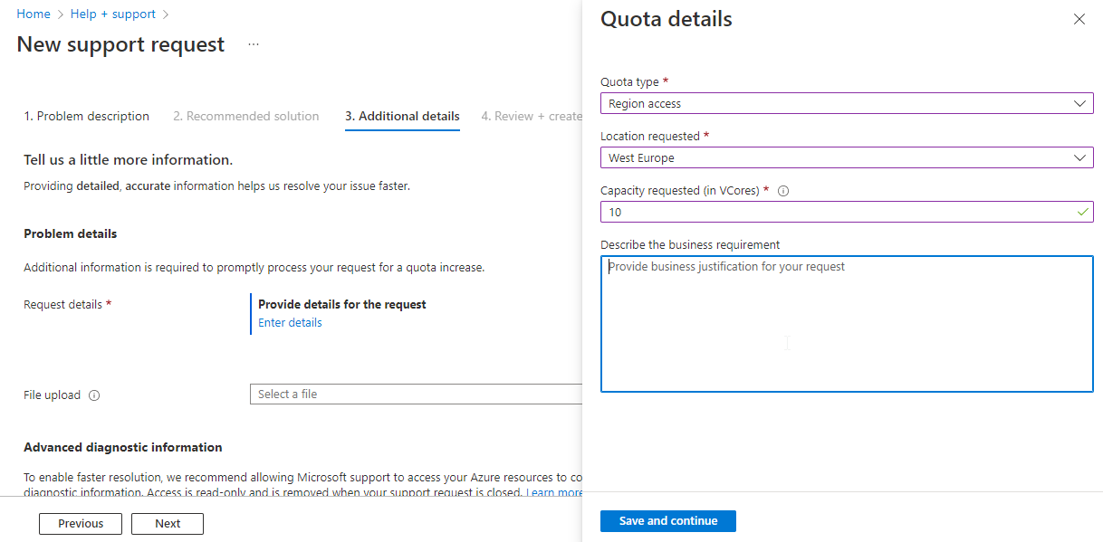Image resolution: width=1103 pixels, height=542 pixels.
Task: Click the business justification text area
Action: pyautogui.click(x=847, y=324)
